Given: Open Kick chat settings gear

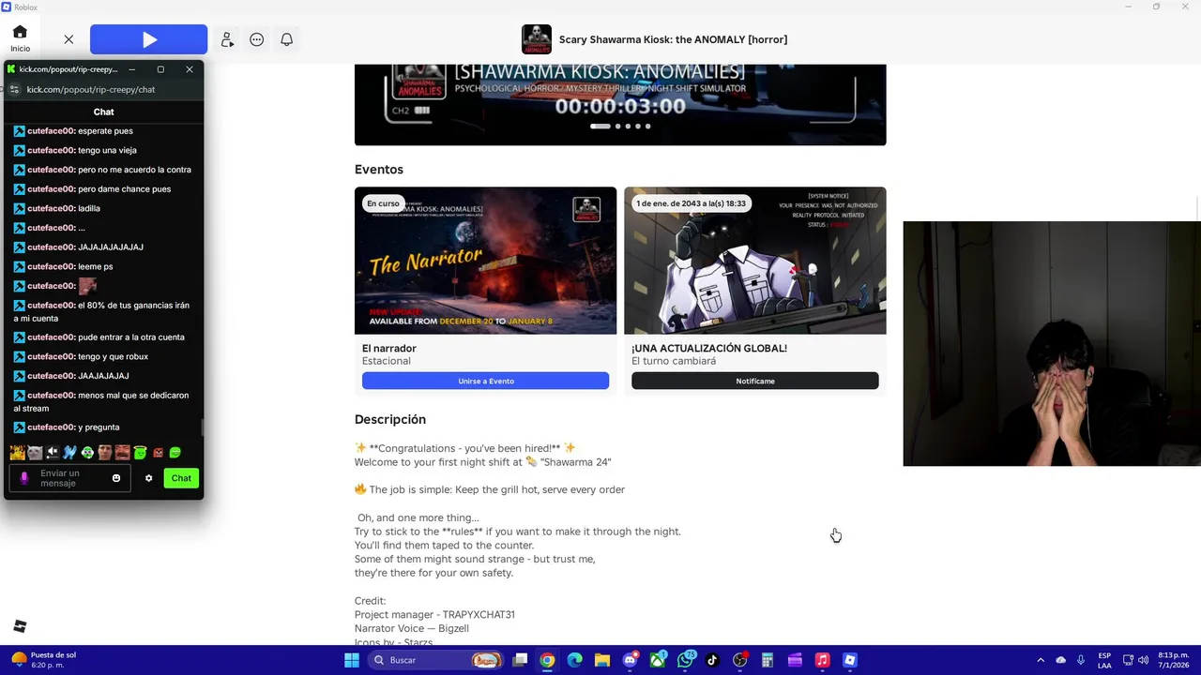Looking at the screenshot, I should click(x=148, y=478).
